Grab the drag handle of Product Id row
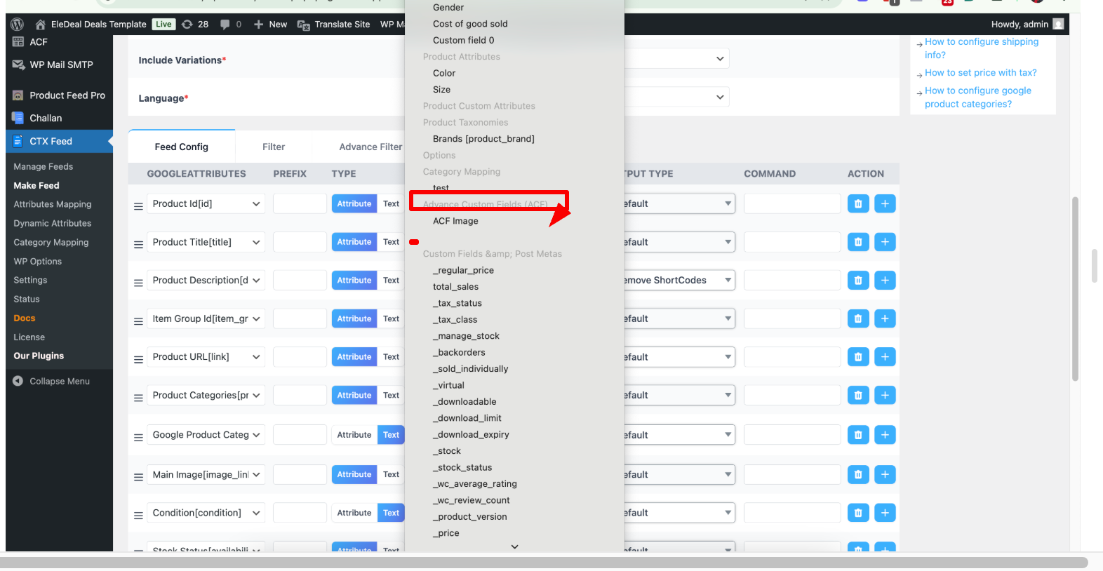This screenshot has height=571, width=1103. [138, 206]
